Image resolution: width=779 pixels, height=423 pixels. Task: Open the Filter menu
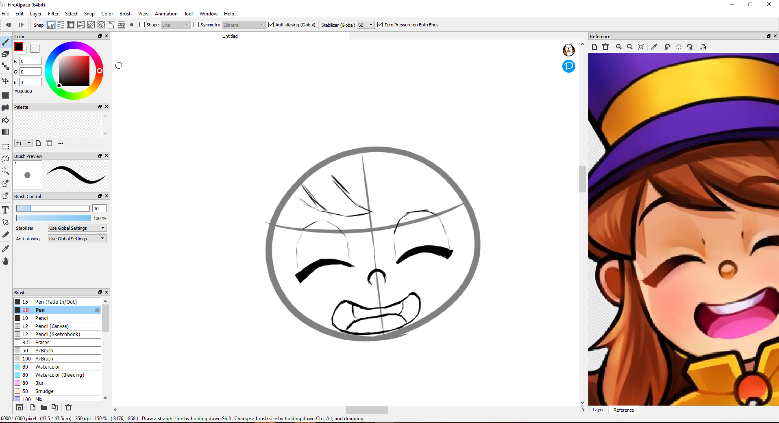[53, 14]
